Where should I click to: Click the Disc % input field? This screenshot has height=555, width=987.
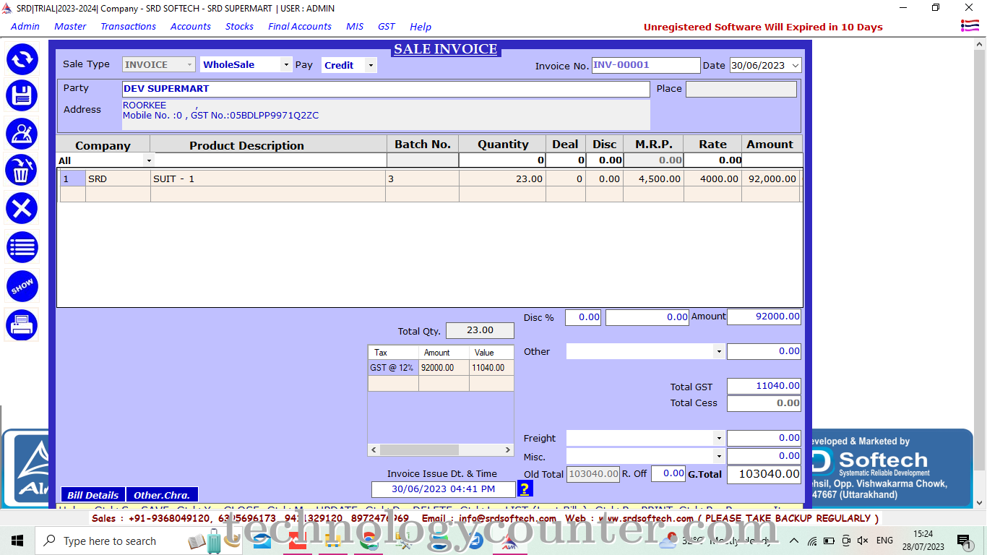582,317
